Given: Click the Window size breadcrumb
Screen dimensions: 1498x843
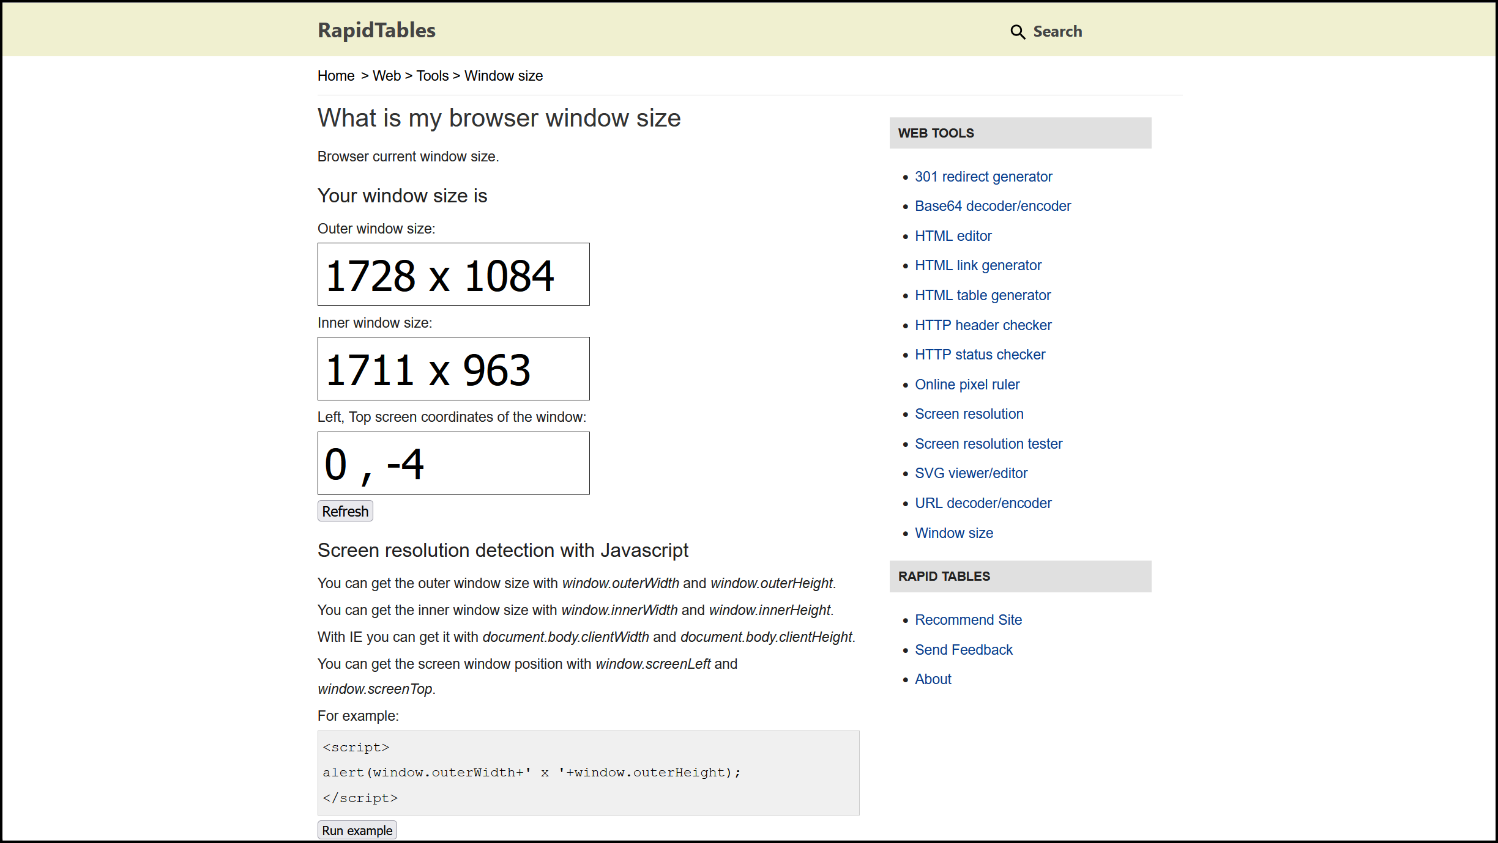Looking at the screenshot, I should 504,76.
